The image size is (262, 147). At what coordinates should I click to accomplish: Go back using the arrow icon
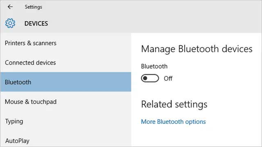(10, 7)
